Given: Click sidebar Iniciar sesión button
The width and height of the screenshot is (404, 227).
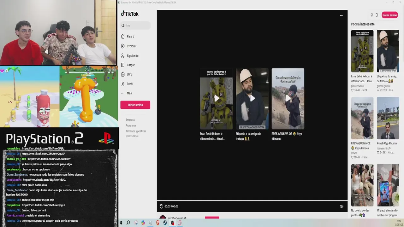Looking at the screenshot, I should pos(135,105).
